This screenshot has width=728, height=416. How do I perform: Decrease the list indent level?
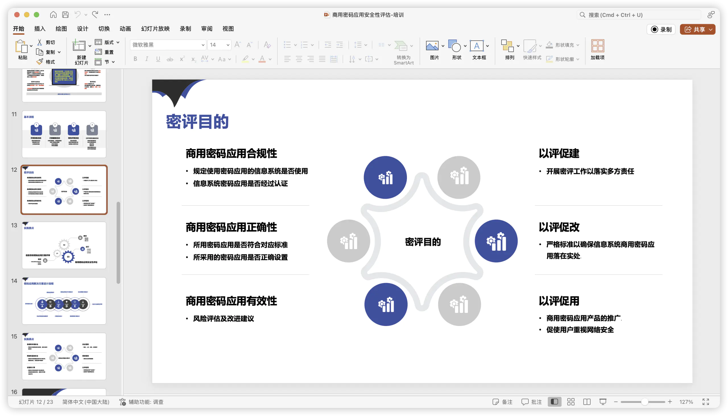point(328,45)
